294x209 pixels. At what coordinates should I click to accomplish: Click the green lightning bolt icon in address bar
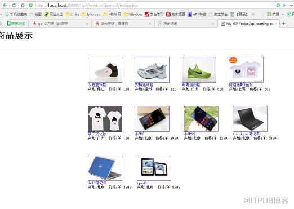coord(284,5)
